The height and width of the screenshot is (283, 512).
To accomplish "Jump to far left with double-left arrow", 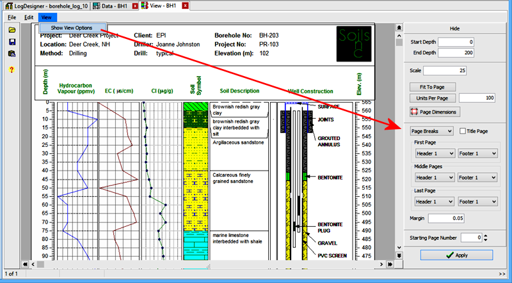I will [x=24, y=264].
